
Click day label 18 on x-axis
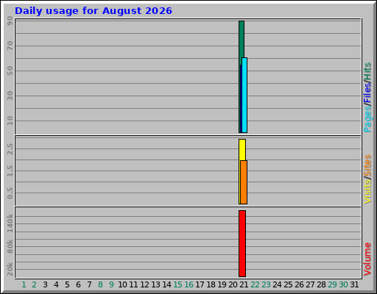click(x=211, y=284)
